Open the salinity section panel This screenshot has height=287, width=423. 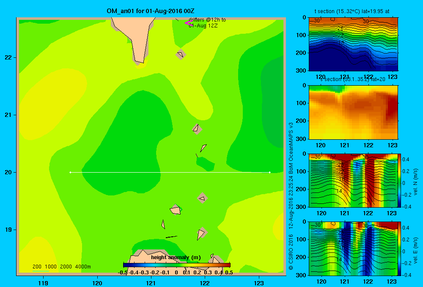click(x=353, y=112)
